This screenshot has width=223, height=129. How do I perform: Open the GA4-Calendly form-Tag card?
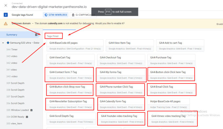[121, 104]
